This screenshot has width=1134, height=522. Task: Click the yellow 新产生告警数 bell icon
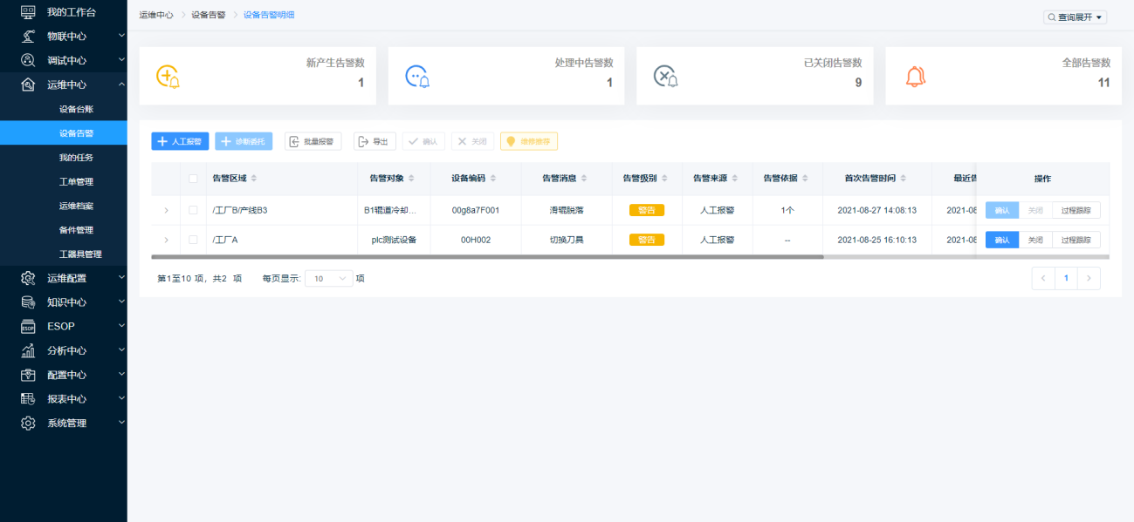click(x=168, y=77)
